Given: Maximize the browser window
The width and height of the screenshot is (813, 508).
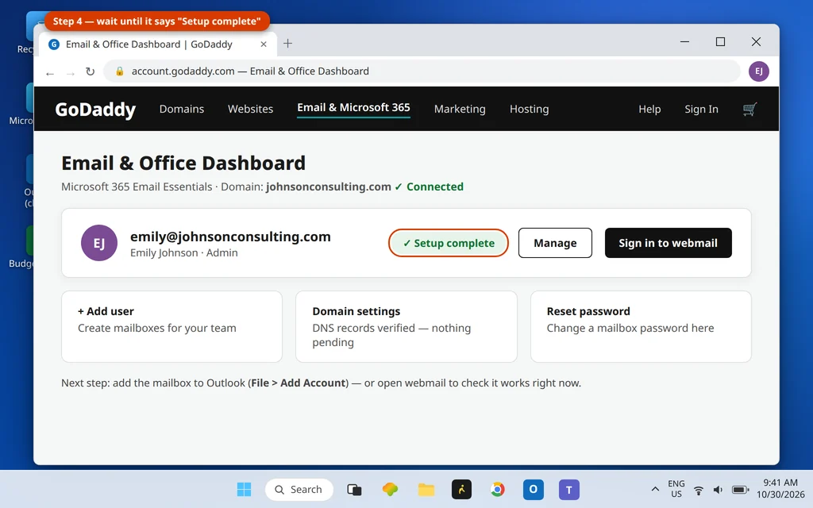Looking at the screenshot, I should click(x=720, y=42).
